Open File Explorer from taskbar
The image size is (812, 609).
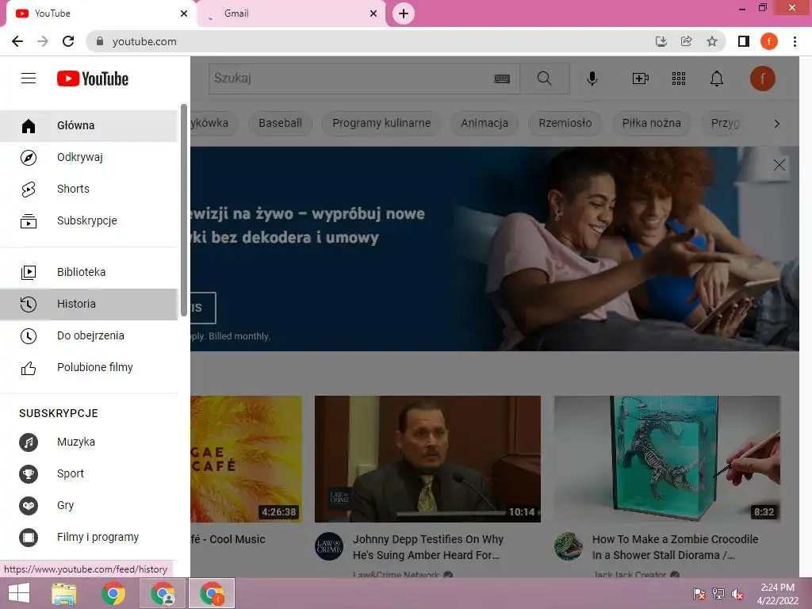[x=64, y=593]
